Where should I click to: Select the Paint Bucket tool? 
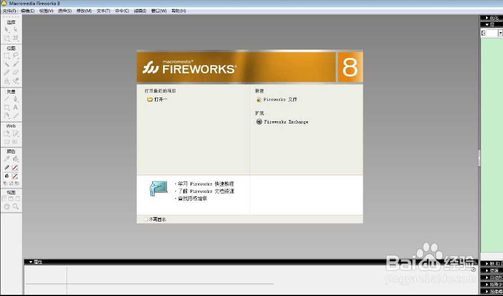[x=15, y=159]
